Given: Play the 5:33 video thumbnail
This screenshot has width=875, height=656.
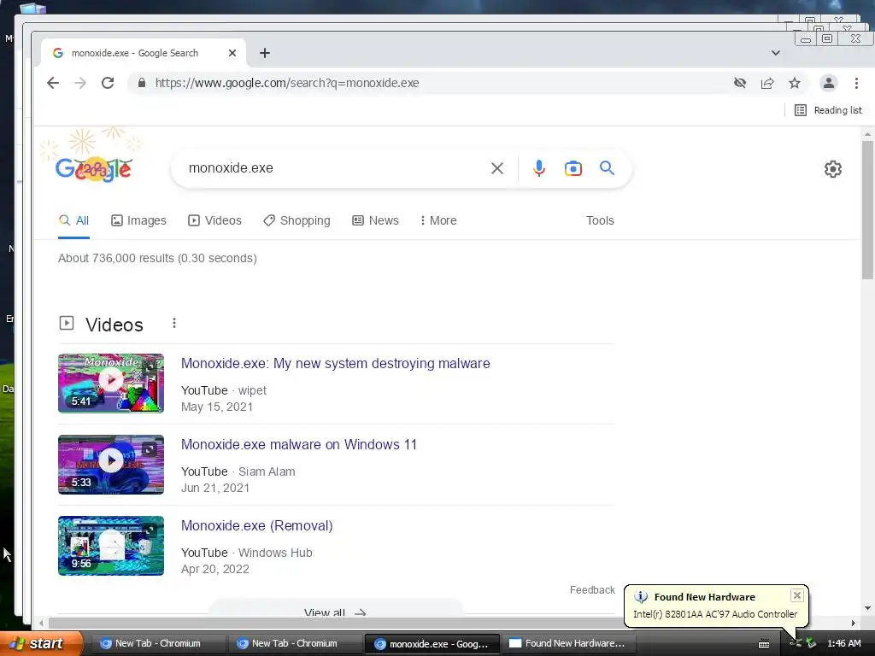Looking at the screenshot, I should tap(111, 464).
